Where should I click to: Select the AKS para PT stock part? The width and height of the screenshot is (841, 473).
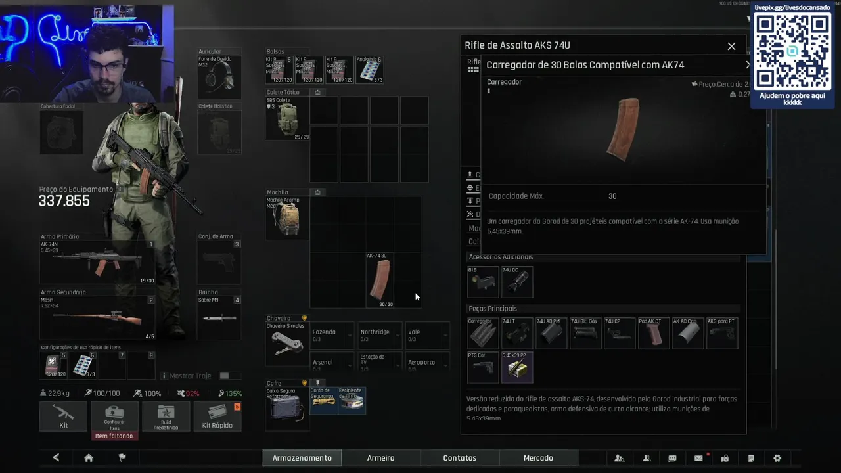(721, 333)
